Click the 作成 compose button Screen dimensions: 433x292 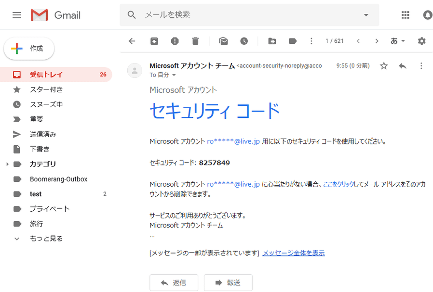coord(29,49)
